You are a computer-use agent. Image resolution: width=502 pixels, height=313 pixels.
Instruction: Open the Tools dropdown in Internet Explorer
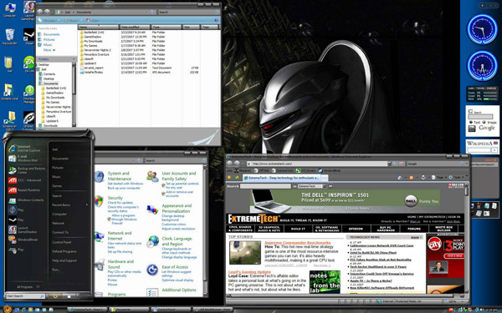457,177
